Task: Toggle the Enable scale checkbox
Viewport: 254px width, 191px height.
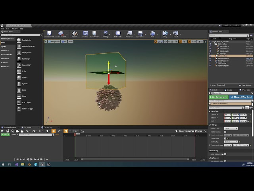Action: pyautogui.click(x=225, y=138)
